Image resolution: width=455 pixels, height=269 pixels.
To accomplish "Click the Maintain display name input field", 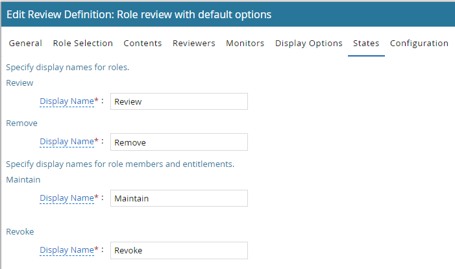I will point(178,198).
